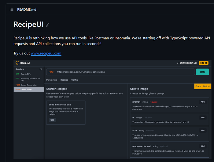Image resolution: width=214 pixels, height=162 pixels.
Task: Open the www.recipeui.com link
Action: point(46,53)
